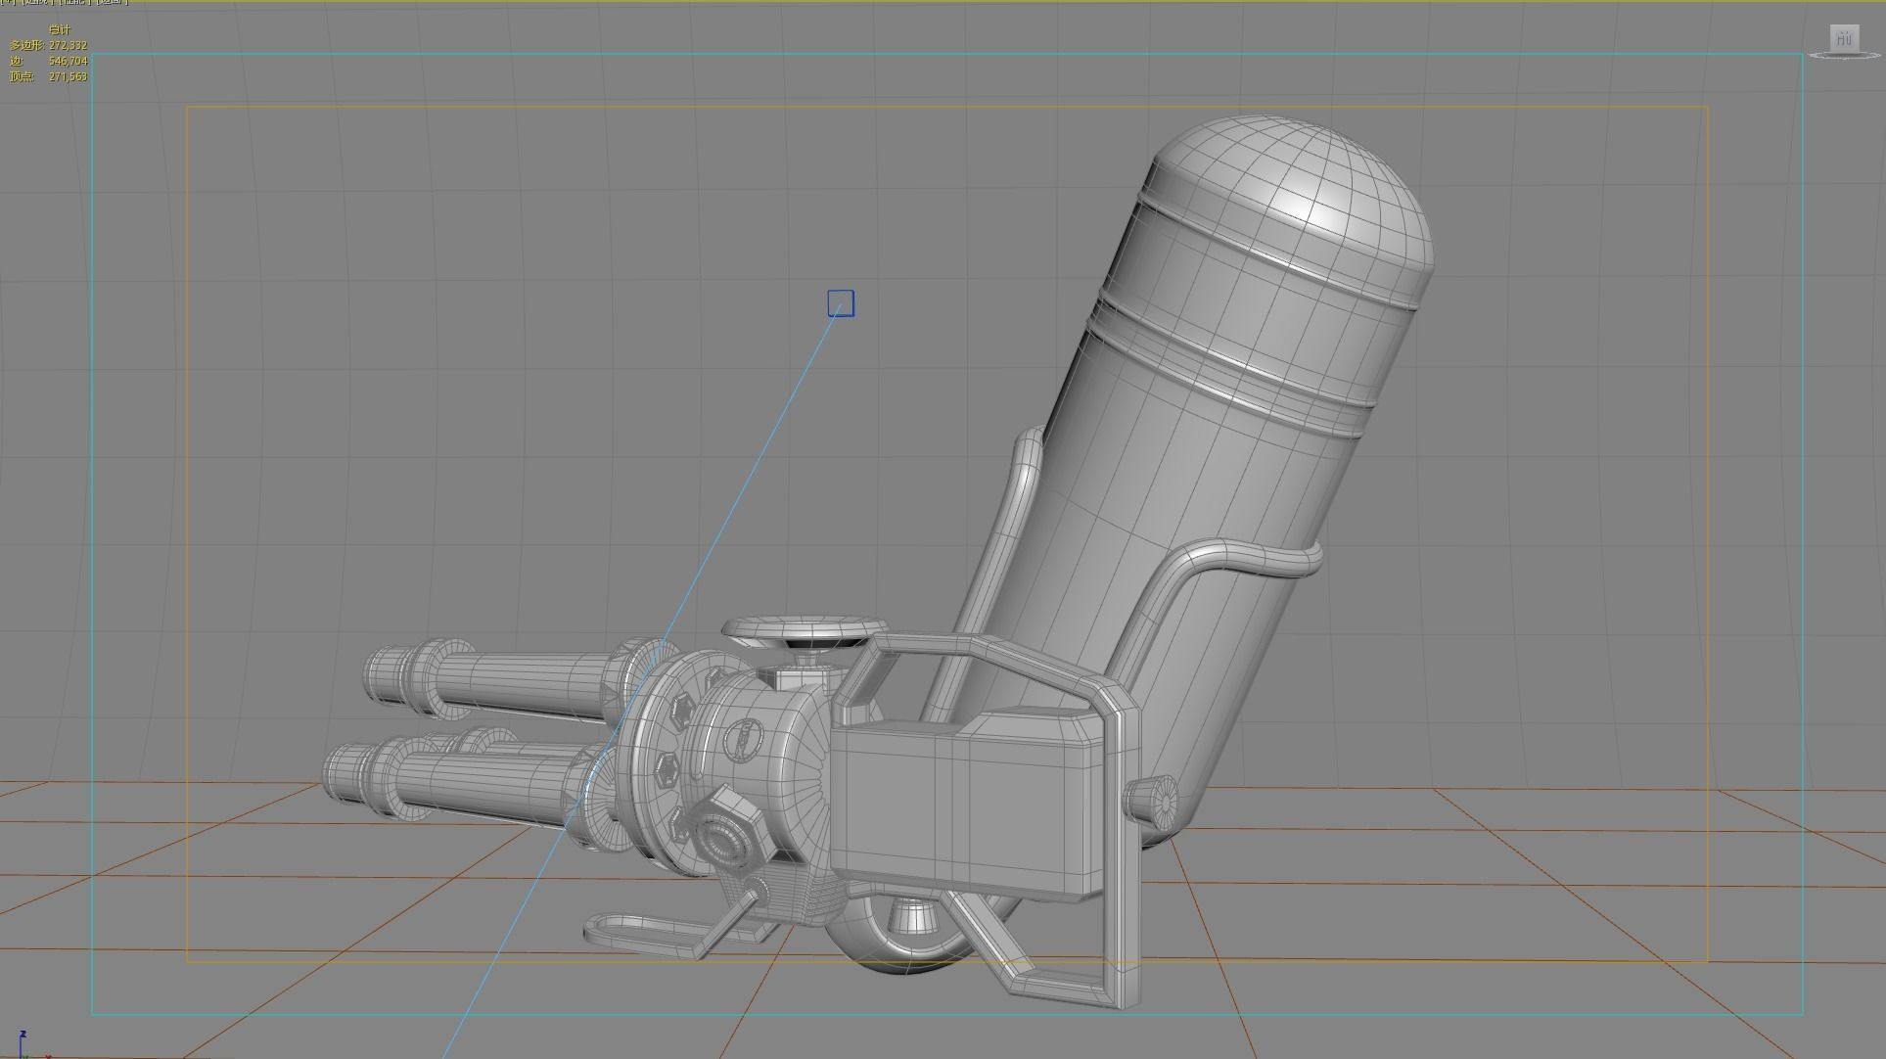
Task: Select the blue dummy helper box
Action: tap(840, 304)
